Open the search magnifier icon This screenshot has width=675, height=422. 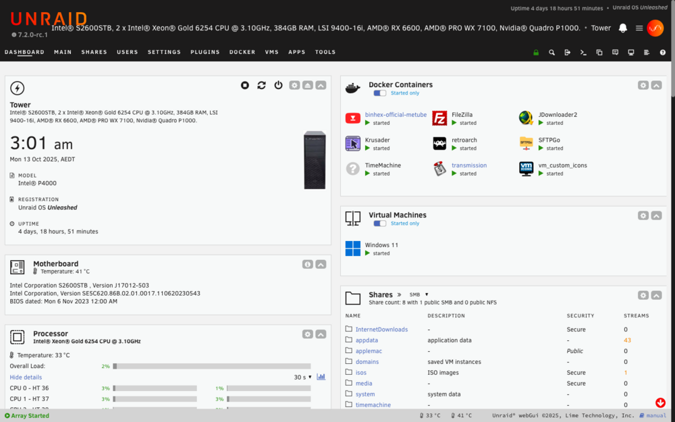point(551,53)
